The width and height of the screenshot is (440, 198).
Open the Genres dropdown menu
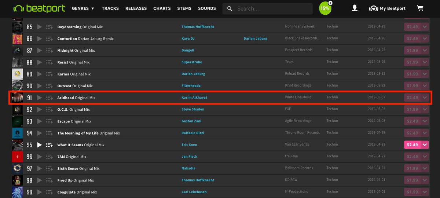click(83, 8)
